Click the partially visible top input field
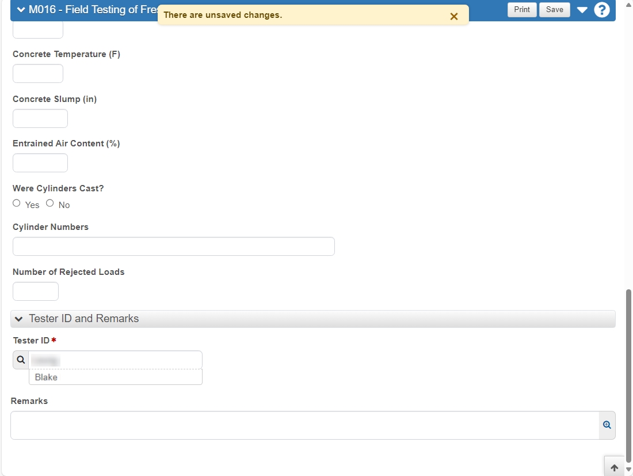 tap(38, 29)
